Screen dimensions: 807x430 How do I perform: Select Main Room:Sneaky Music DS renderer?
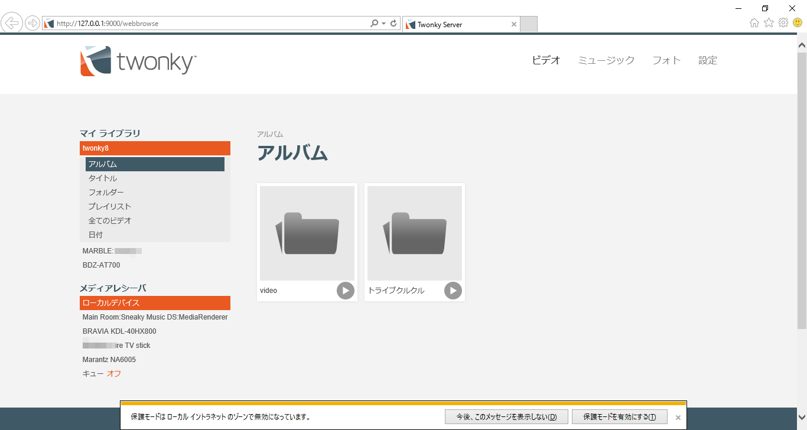pos(155,317)
